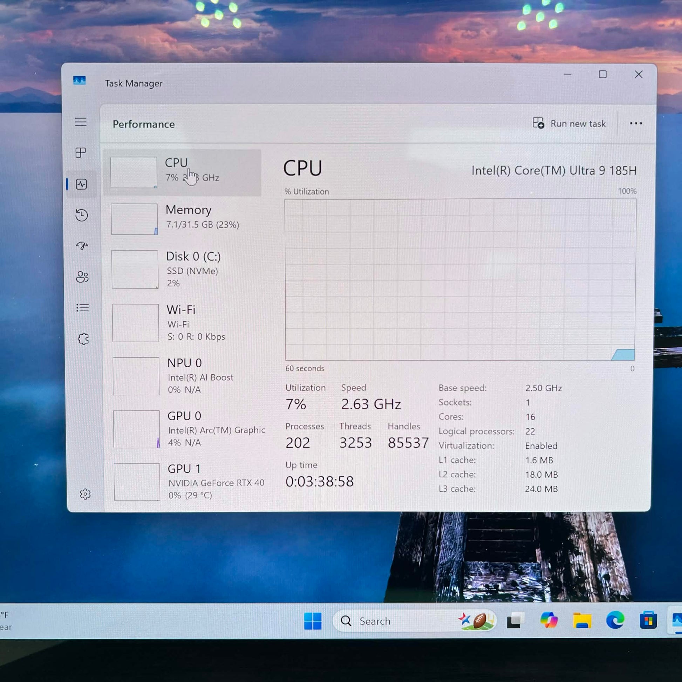Click the Virtualization Enabled value

pos(541,446)
